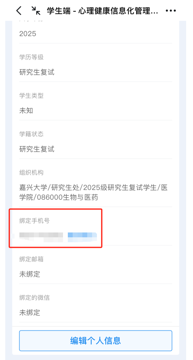Select the 未知 student type value
The width and height of the screenshot is (193, 360).
(26, 111)
